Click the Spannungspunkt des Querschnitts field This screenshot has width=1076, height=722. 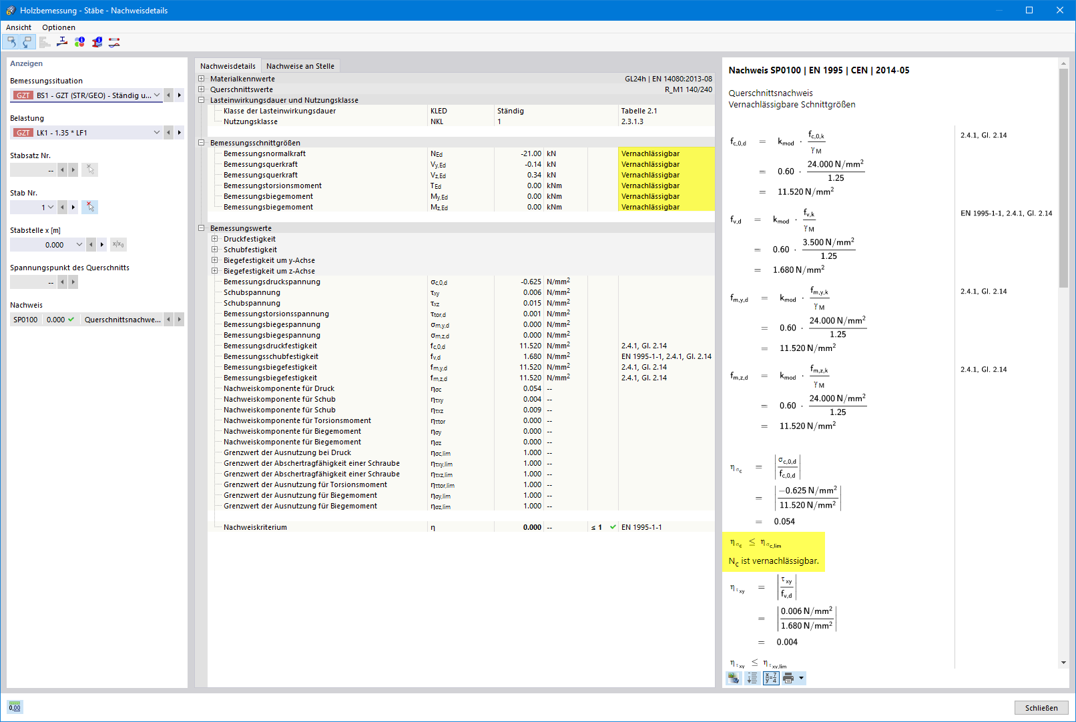[x=33, y=282]
